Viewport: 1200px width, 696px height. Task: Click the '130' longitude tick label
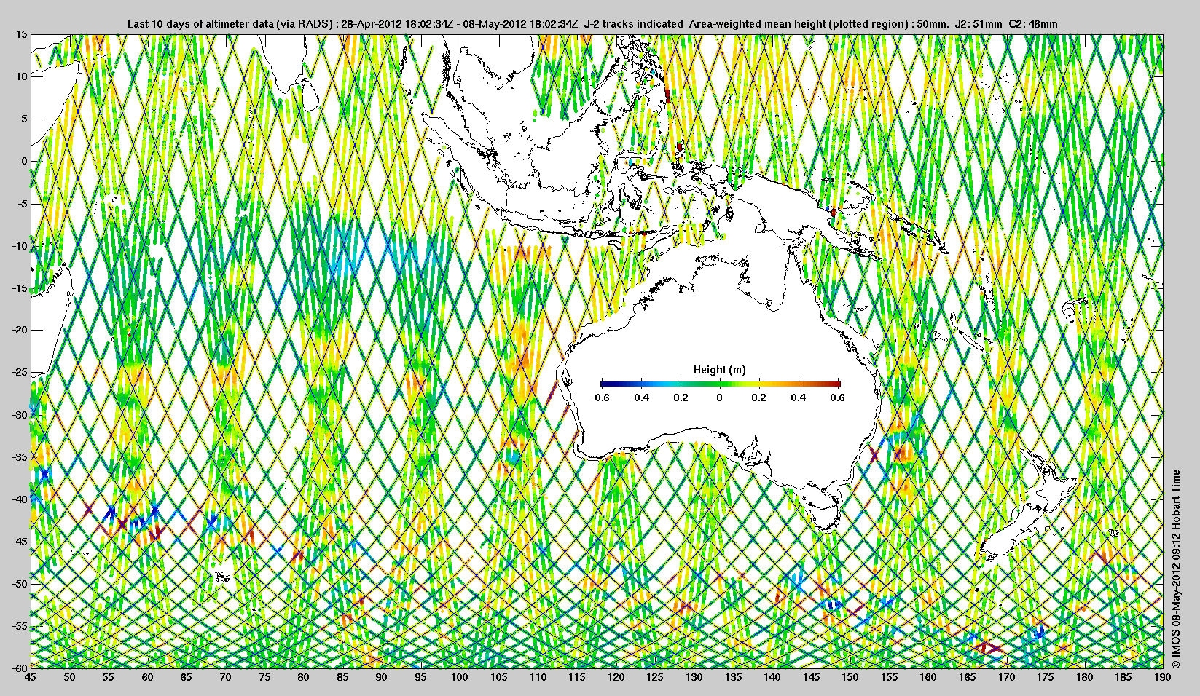[x=694, y=677]
